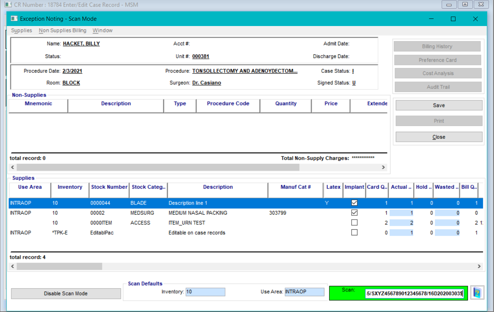Open the Supplies menu
Image resolution: width=494 pixels, height=312 pixels.
click(22, 31)
